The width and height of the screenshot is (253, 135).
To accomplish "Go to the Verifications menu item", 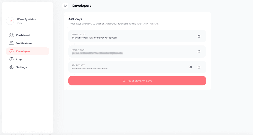I will [x=24, y=43].
